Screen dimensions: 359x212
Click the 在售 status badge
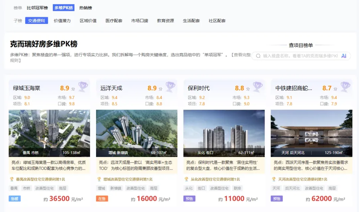coord(102,199)
